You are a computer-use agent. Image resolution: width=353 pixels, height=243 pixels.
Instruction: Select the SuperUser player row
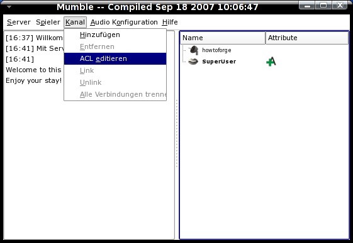coord(264,62)
